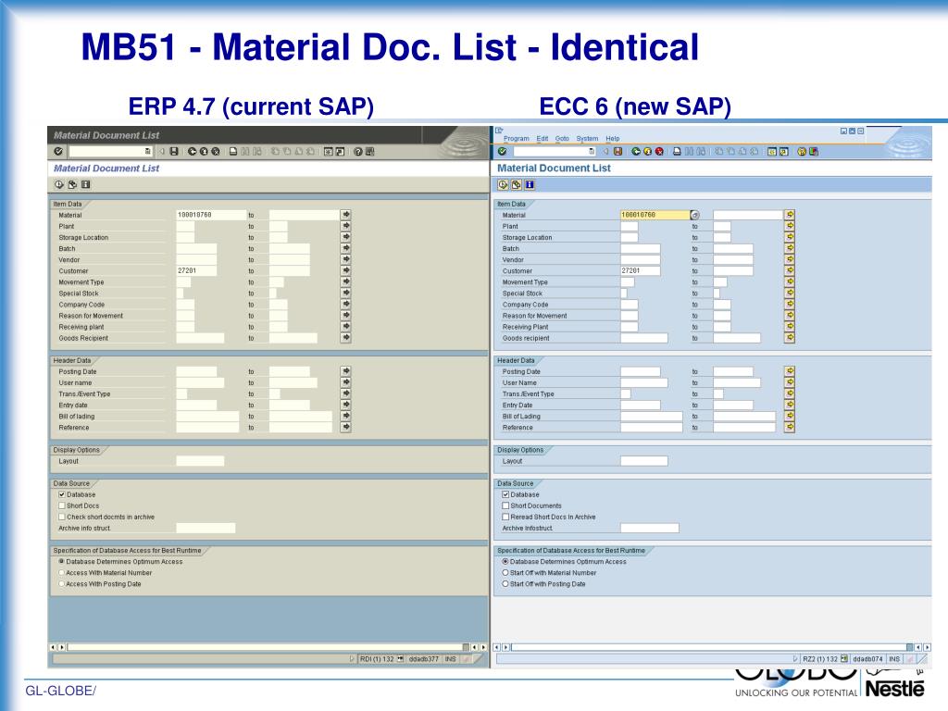Click the Print icon in ERP 4.7 toolbar
This screenshot has height=711, width=948.
point(233,152)
